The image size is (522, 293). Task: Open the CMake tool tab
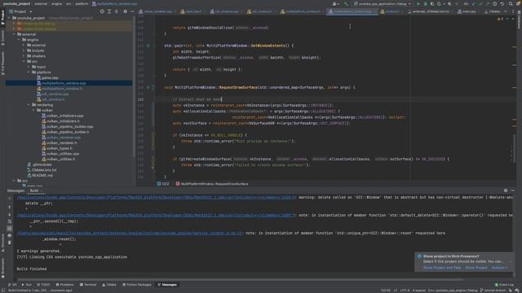pos(109,285)
